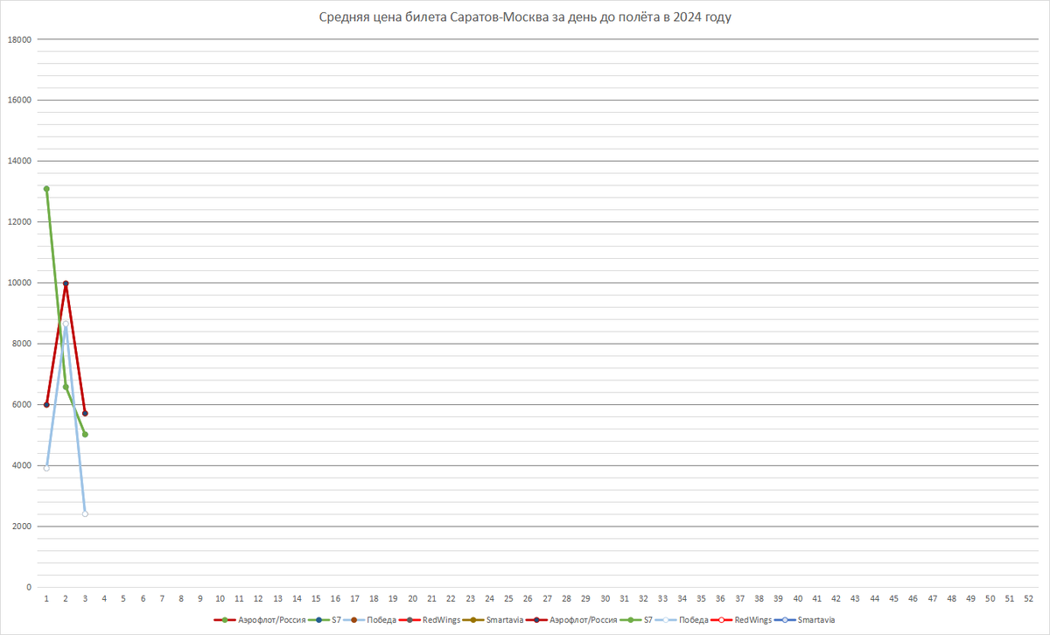Select the Аэрофлот marker at day 1 near 6000

click(x=46, y=405)
